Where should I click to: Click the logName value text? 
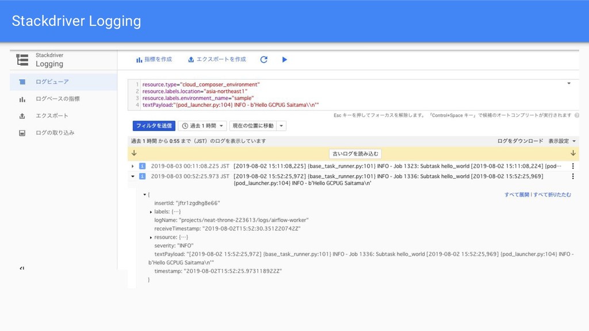[x=244, y=220]
